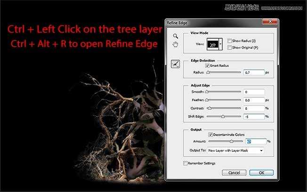Select the Refine Radius brush tool
The height and width of the screenshot is (192, 307).
[x=175, y=65]
